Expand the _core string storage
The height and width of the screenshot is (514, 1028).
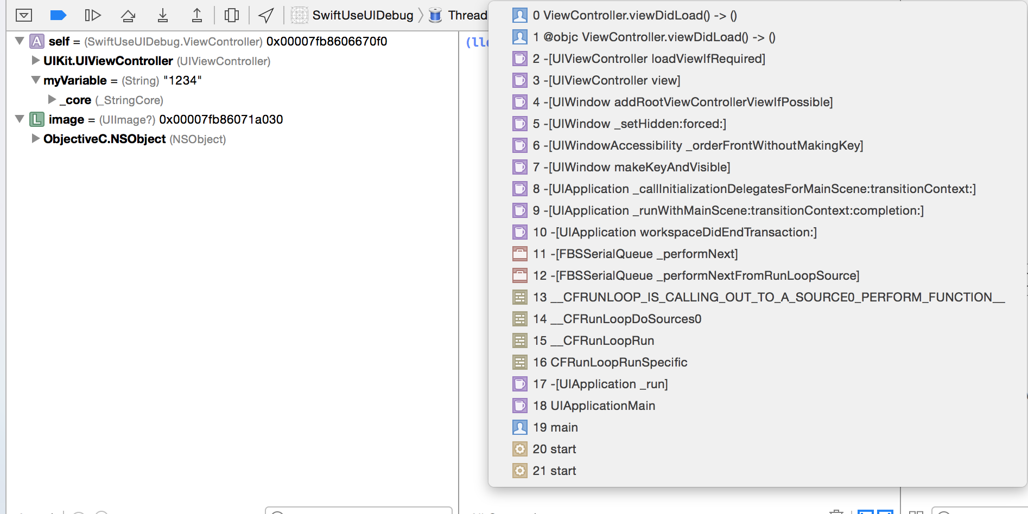[x=52, y=99]
